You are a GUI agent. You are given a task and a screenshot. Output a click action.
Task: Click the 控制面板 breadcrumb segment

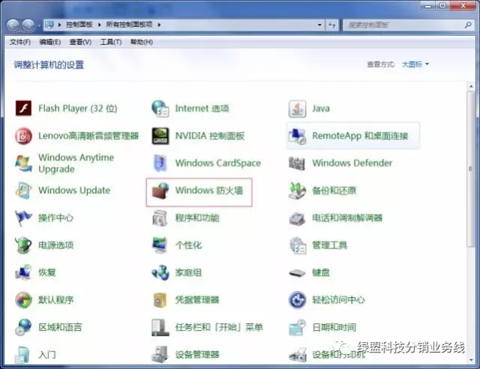(x=79, y=25)
